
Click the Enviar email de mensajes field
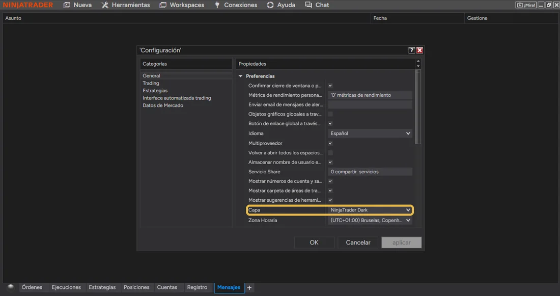pyautogui.click(x=370, y=105)
